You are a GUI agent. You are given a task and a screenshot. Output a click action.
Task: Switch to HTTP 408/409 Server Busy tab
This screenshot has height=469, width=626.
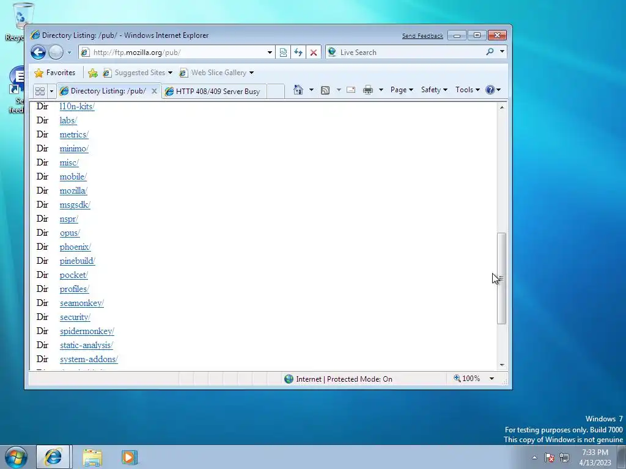pos(216,92)
